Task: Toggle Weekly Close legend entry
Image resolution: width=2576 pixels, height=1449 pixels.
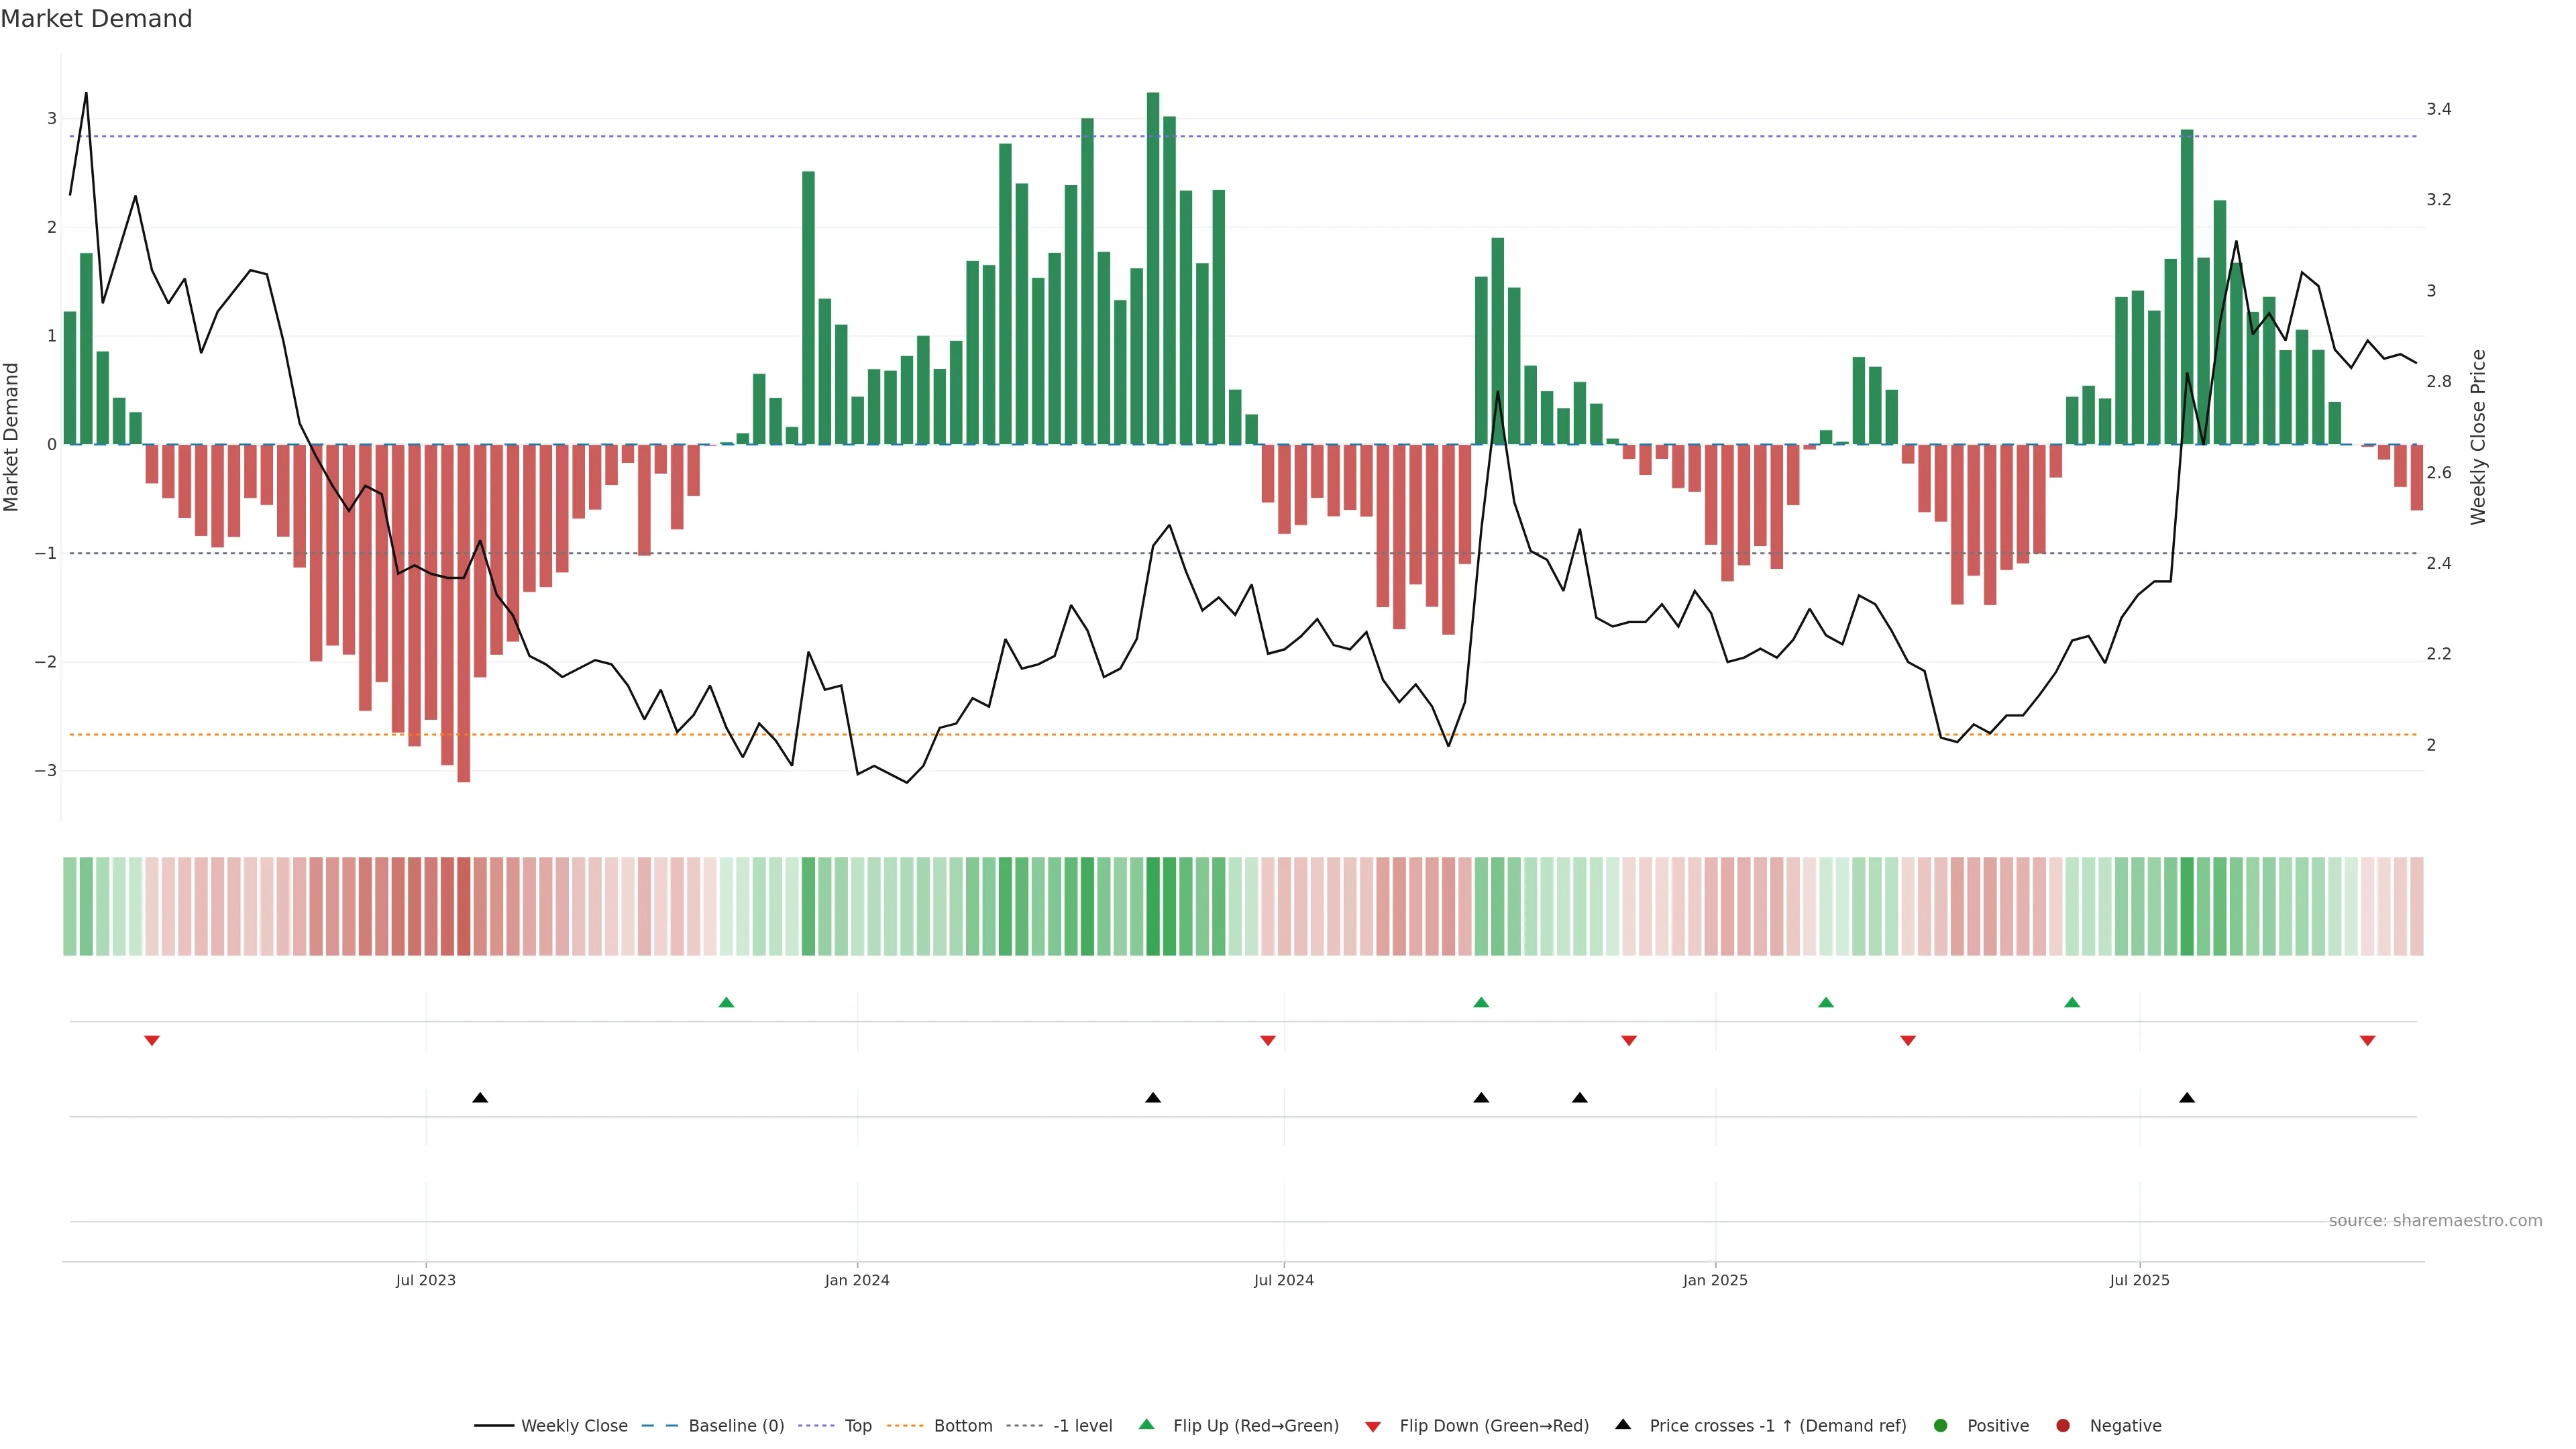Action: click(573, 1426)
